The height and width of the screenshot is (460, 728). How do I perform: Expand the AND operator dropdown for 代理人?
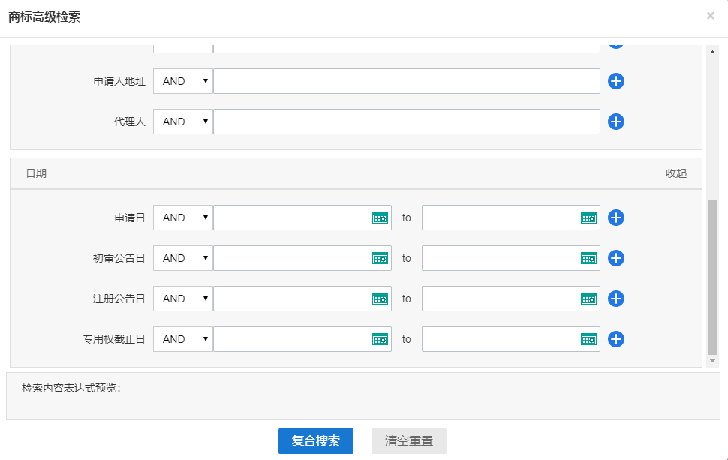click(183, 122)
